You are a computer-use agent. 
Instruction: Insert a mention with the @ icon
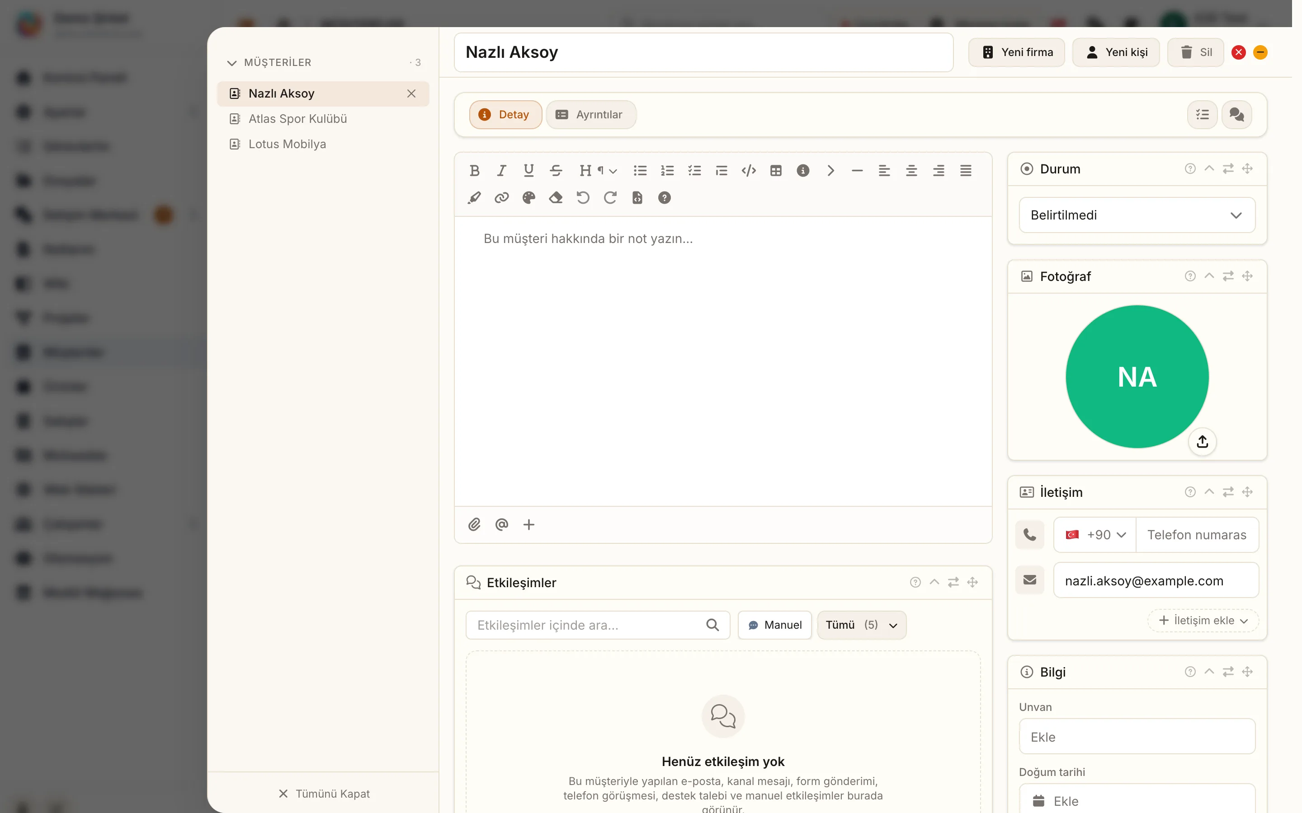click(501, 524)
